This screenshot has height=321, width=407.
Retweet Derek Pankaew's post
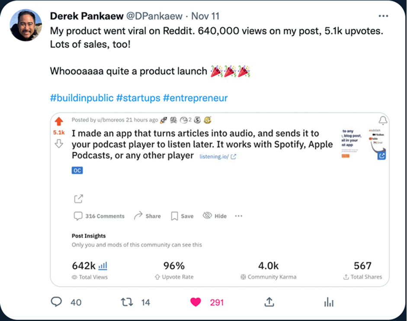click(x=127, y=302)
